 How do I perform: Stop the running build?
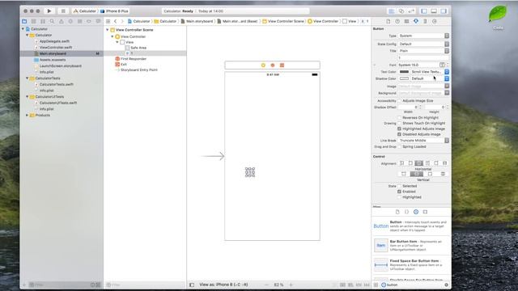click(x=63, y=11)
